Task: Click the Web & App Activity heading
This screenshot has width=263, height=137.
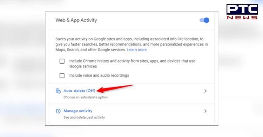Action: 76,20
